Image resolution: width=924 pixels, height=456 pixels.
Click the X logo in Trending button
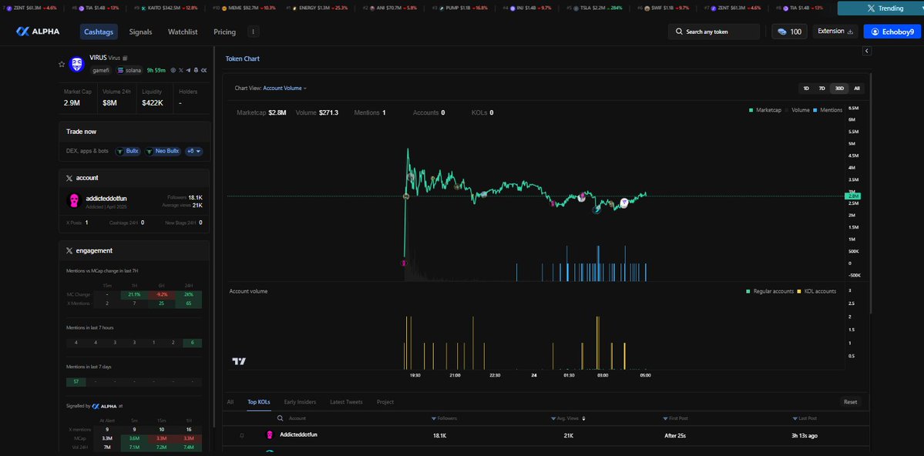tap(871, 8)
